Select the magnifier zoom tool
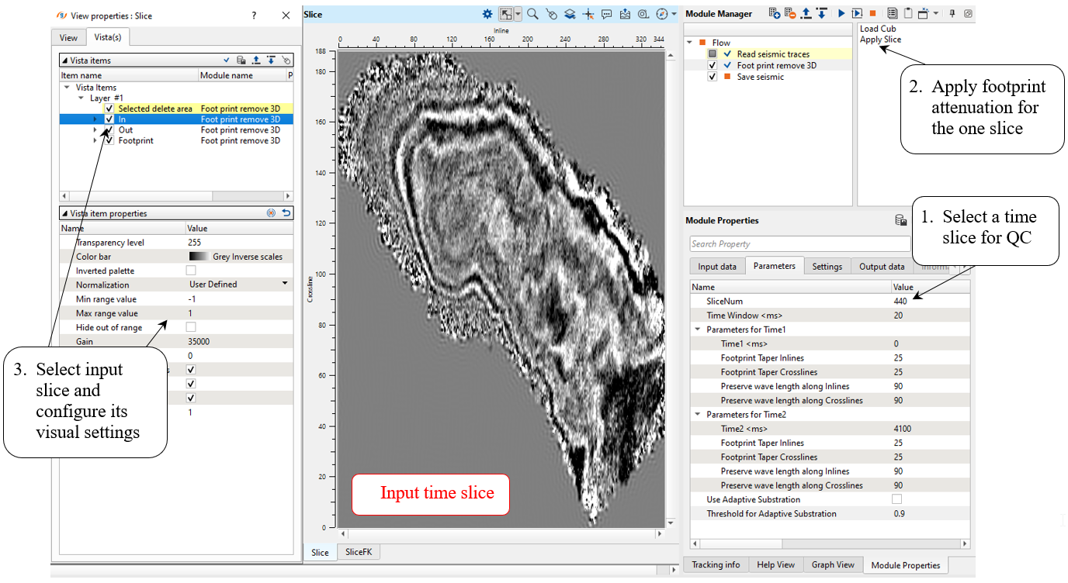The width and height of the screenshot is (1068, 583). (x=532, y=14)
